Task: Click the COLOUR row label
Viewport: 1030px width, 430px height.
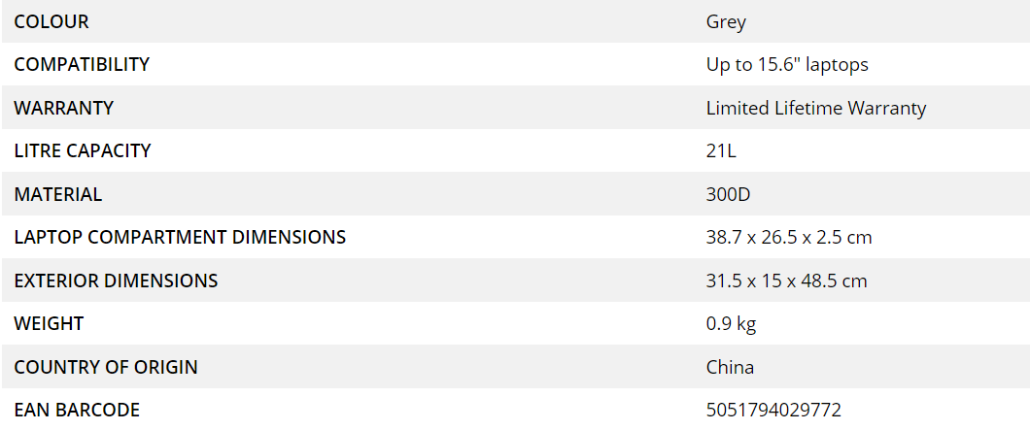Action: [51, 21]
